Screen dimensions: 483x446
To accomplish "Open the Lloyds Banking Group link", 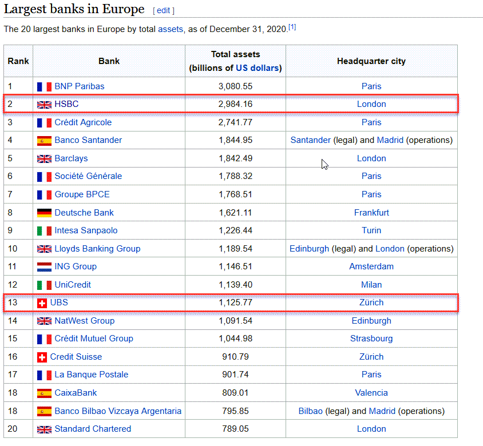I will [x=97, y=249].
